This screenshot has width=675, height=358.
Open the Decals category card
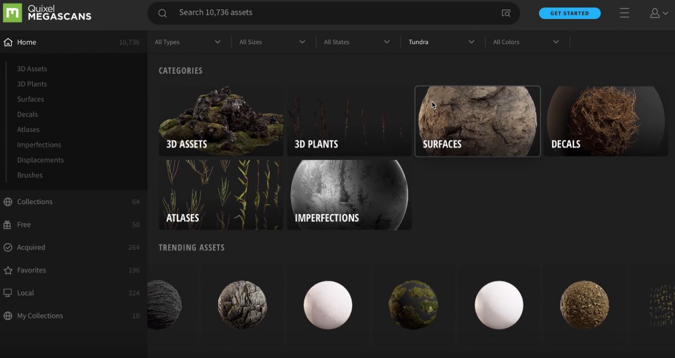(606, 121)
